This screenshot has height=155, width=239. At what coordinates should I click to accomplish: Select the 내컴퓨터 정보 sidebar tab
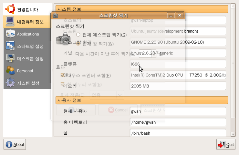(27, 22)
